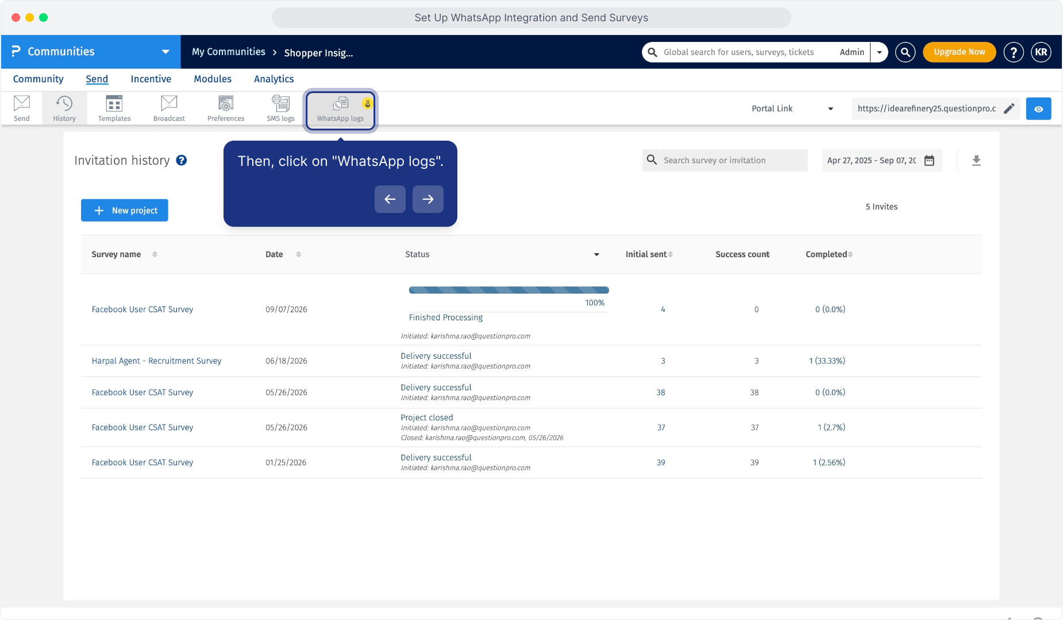
Task: Sort by Survey name column arrows
Action: [x=155, y=254]
